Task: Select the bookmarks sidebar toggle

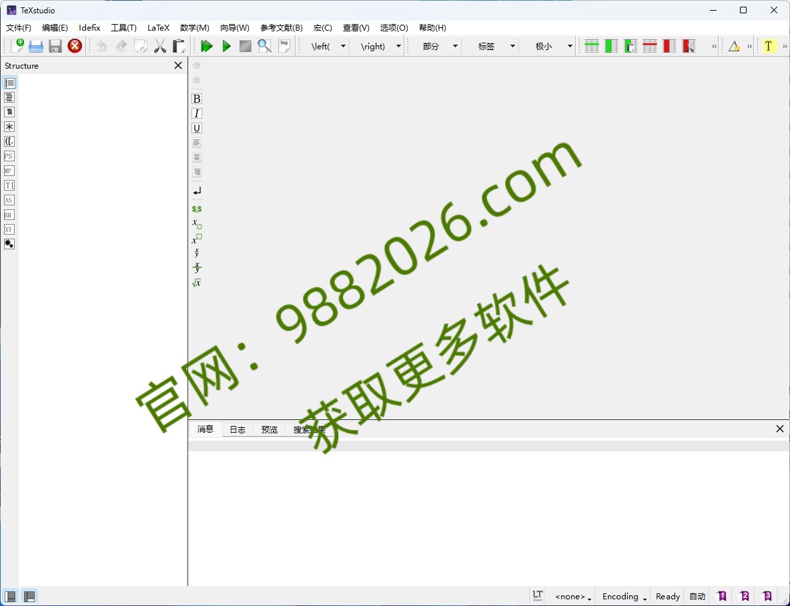Action: point(9,112)
